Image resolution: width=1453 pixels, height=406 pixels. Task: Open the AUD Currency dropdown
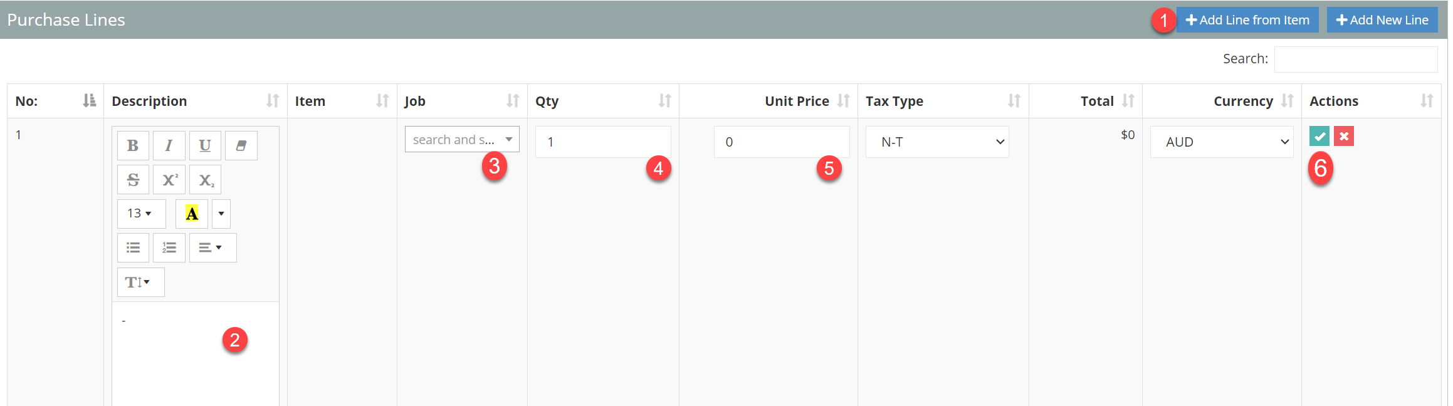pyautogui.click(x=1222, y=142)
